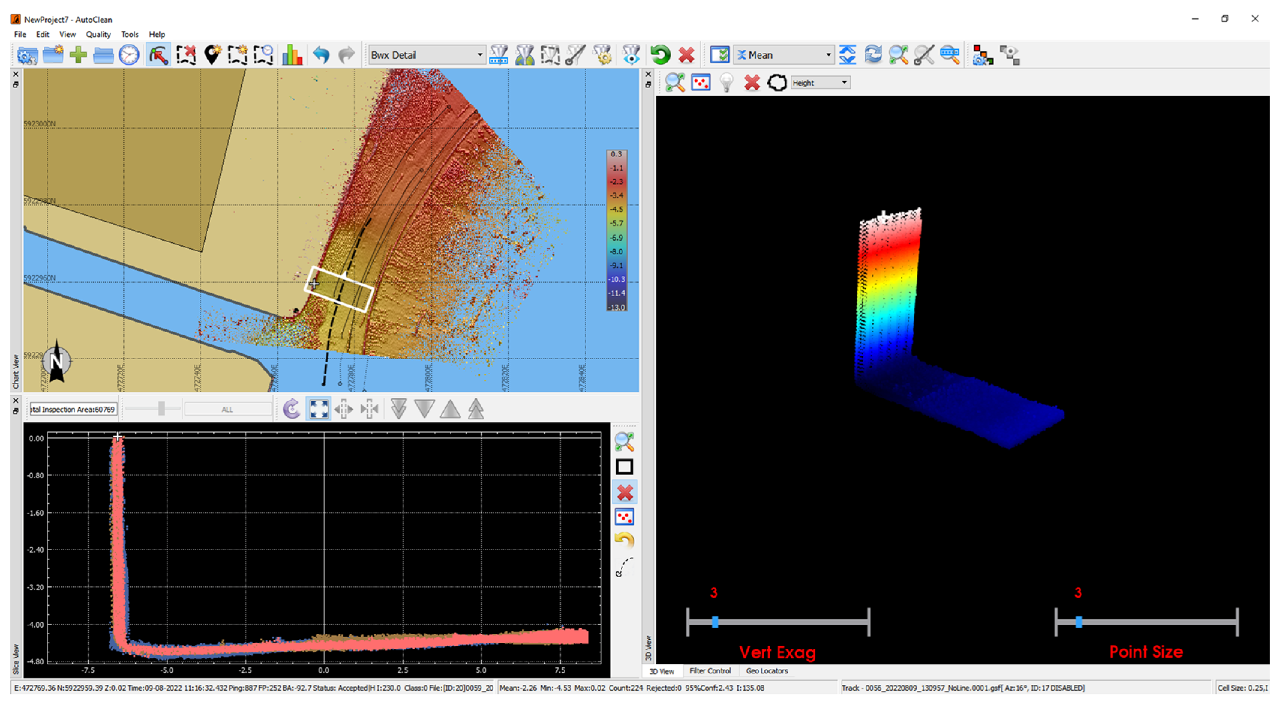The height and width of the screenshot is (708, 1281).
Task: Open the Quality menu
Action: pos(98,34)
